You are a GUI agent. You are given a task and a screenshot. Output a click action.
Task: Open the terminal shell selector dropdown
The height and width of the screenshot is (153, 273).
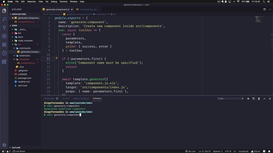(230, 99)
